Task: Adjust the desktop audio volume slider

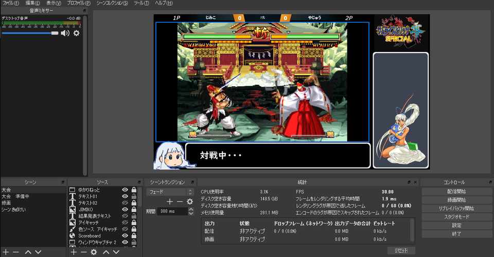Action: (30, 33)
